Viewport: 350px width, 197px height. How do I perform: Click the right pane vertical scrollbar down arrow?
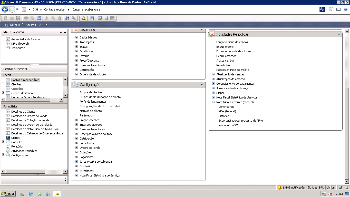(x=347, y=181)
